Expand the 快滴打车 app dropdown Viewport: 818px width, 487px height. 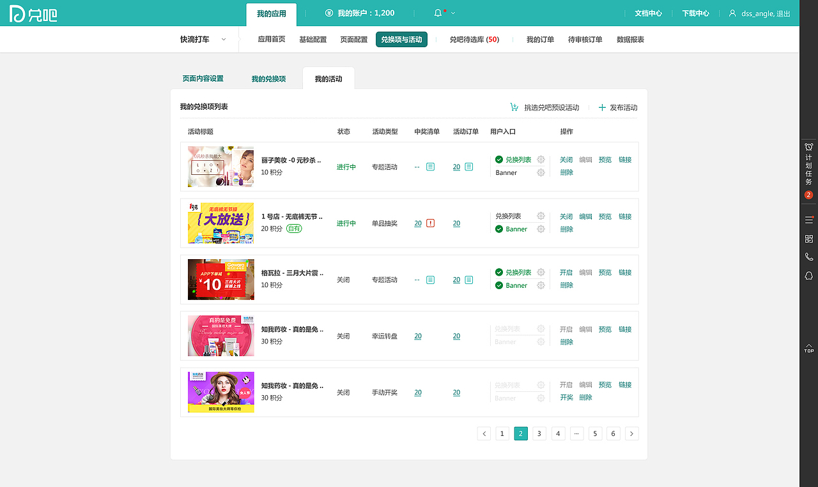[x=224, y=40]
